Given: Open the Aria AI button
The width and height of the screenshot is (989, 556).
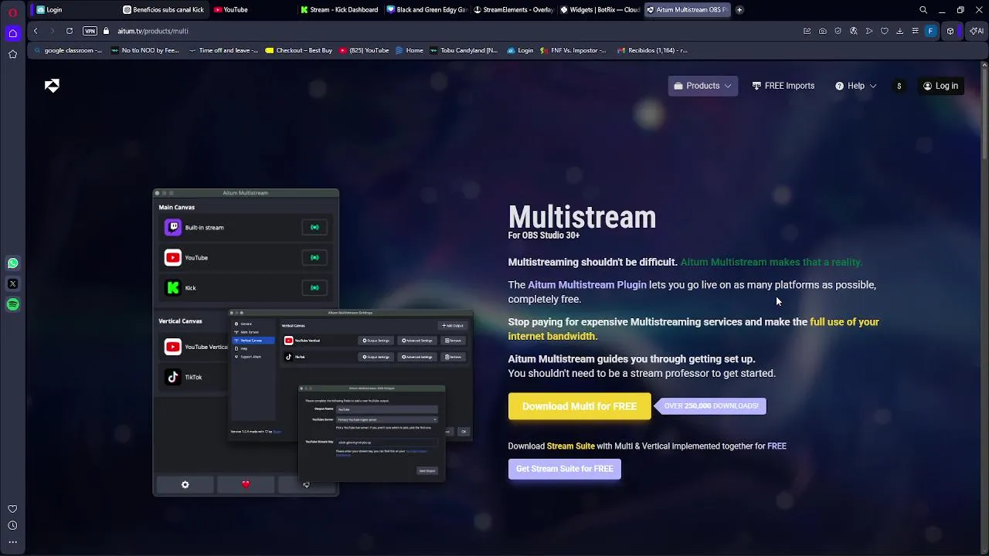Looking at the screenshot, I should [x=976, y=31].
